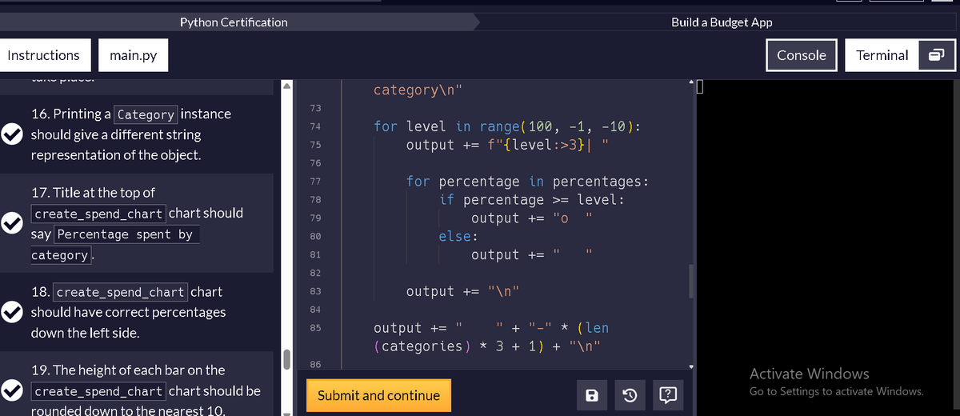The image size is (960, 416).
Task: Click 'down the left side.' text
Action: coord(85,333)
